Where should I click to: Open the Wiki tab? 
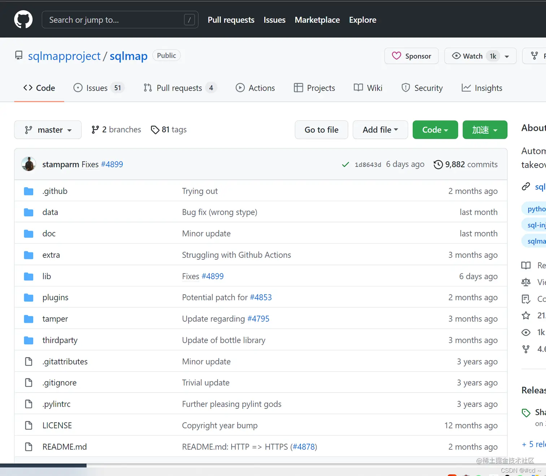coord(368,88)
